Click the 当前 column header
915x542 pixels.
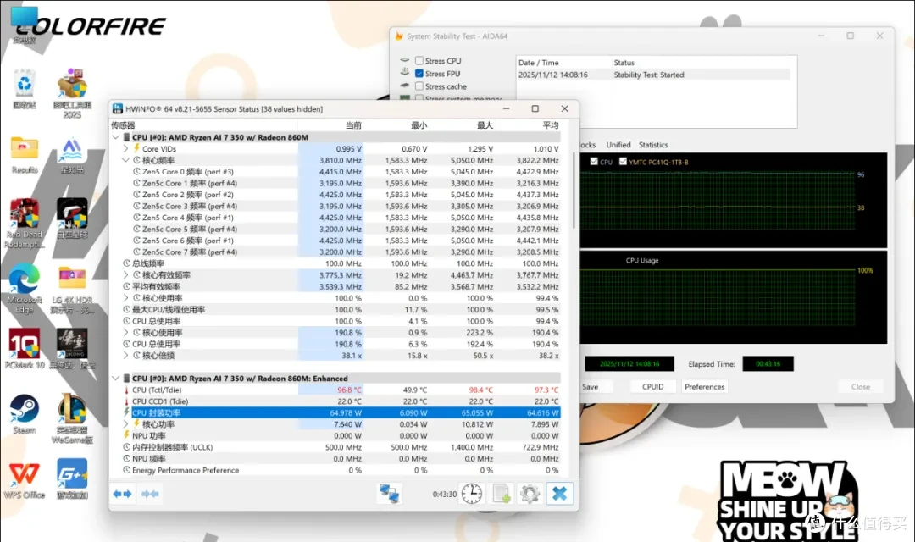(x=353, y=125)
